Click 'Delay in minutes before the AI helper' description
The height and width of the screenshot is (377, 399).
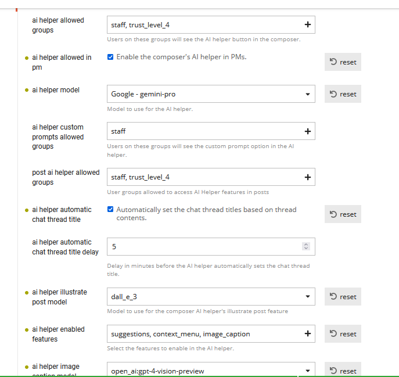[x=208, y=270]
